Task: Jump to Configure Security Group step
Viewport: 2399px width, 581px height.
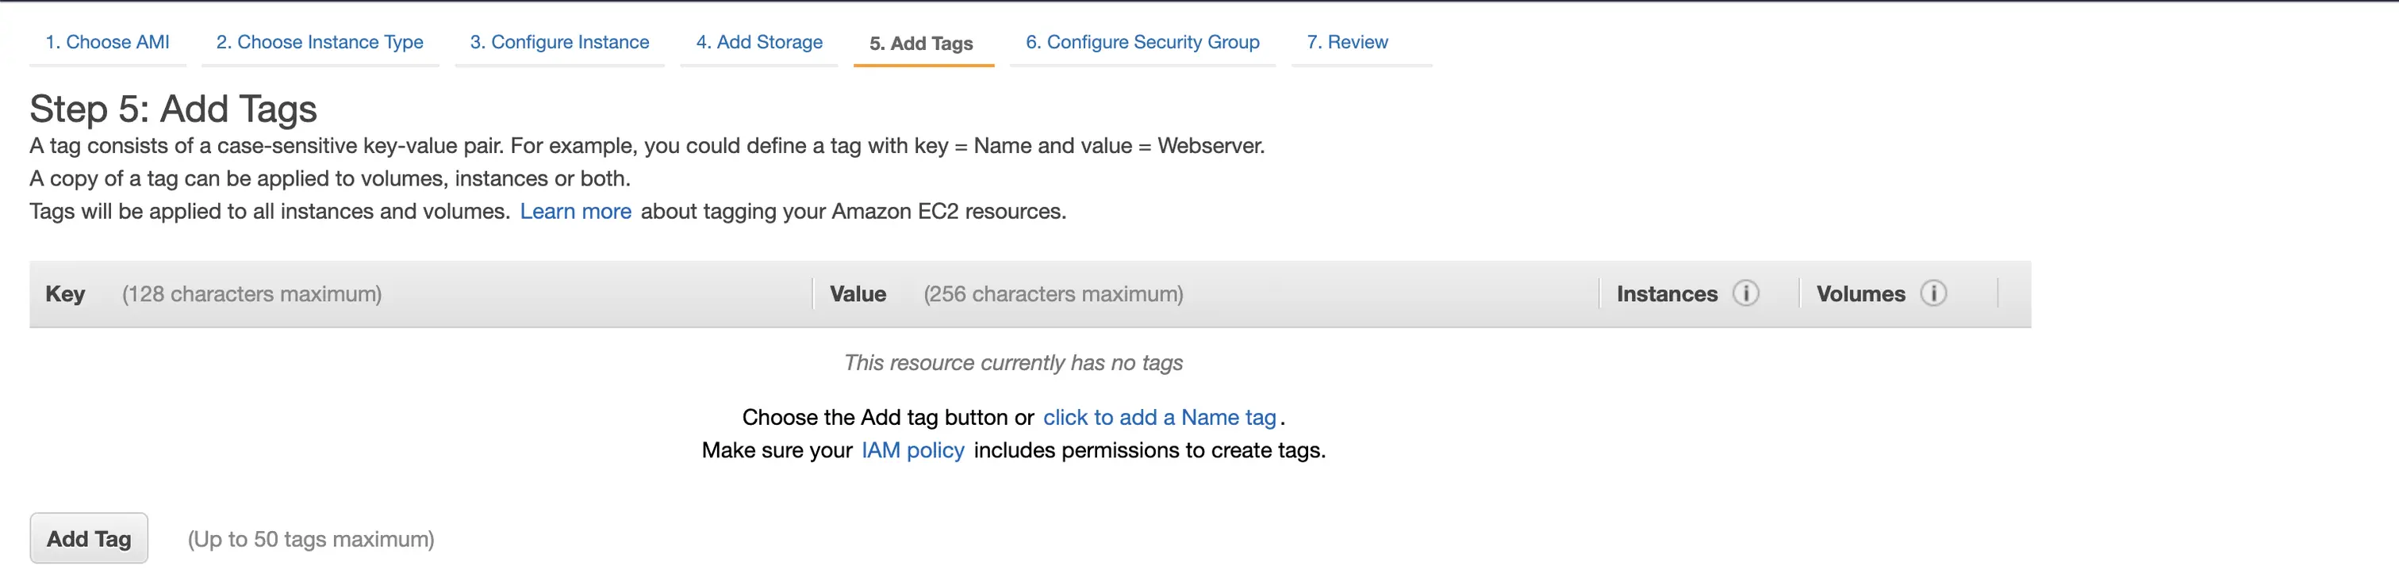Action: pyautogui.click(x=1142, y=42)
